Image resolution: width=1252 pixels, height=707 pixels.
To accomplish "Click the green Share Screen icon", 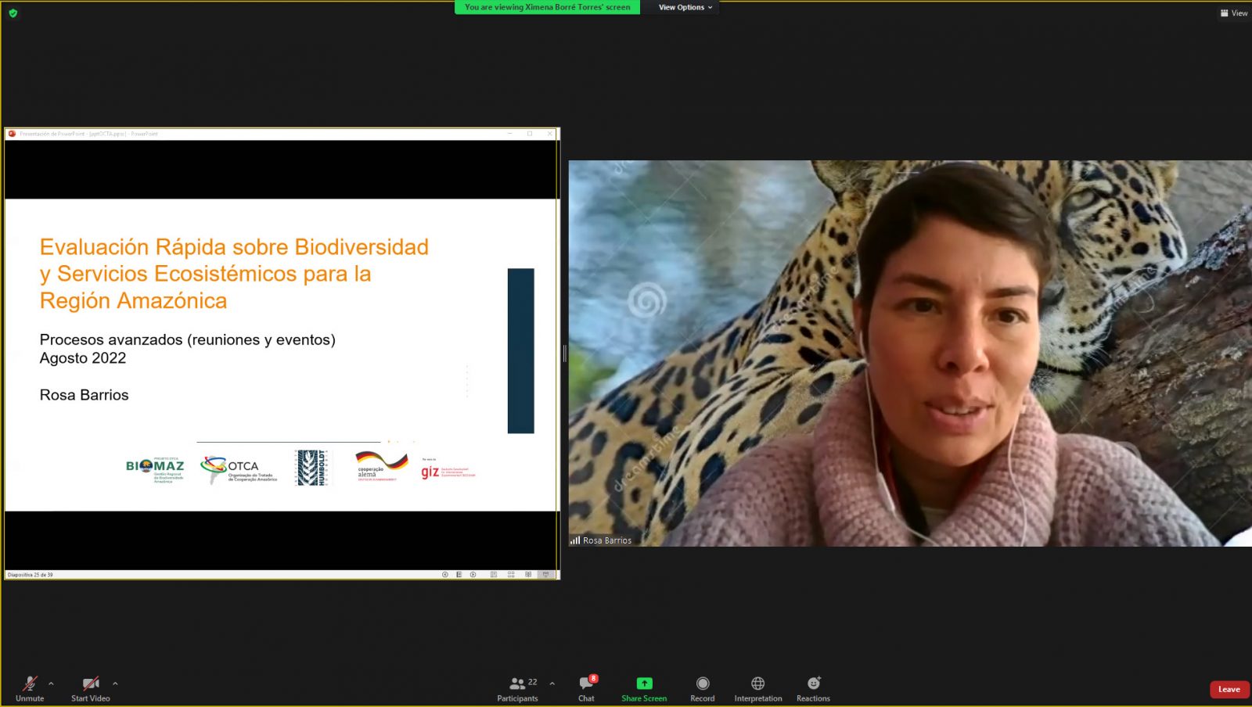I will click(644, 683).
